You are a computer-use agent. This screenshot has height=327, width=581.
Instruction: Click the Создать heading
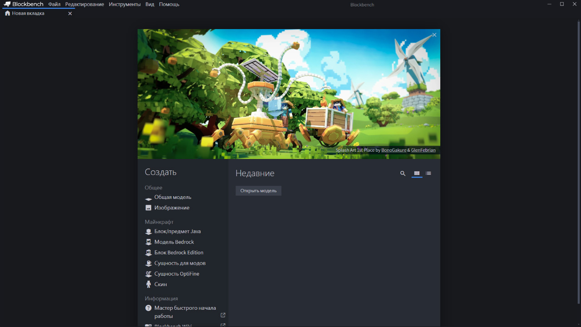point(161,172)
